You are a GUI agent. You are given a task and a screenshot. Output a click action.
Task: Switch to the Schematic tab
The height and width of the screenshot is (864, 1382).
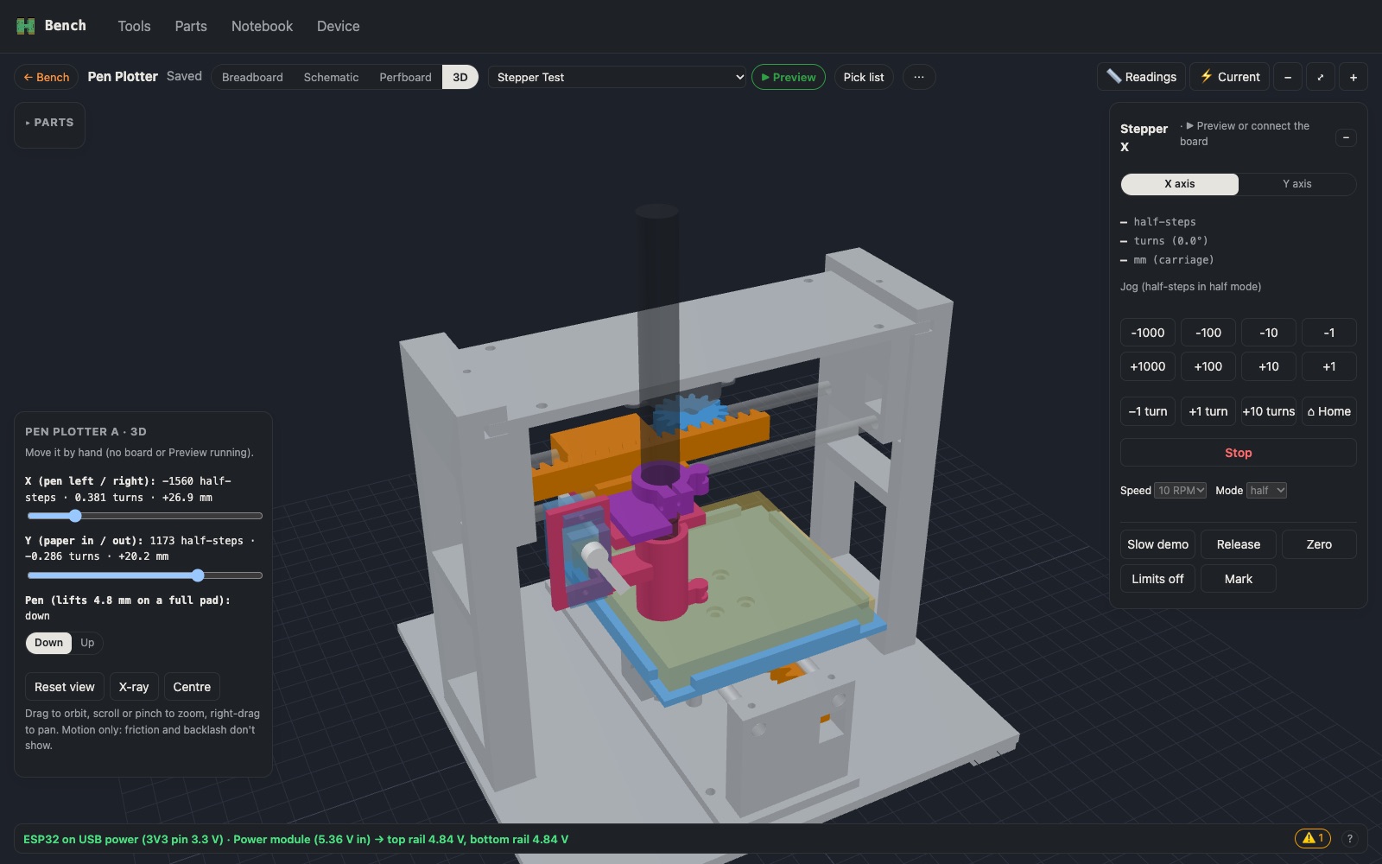[x=331, y=77]
